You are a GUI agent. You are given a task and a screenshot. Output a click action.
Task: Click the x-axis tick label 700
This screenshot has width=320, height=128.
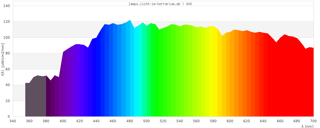[x=313, y=121]
